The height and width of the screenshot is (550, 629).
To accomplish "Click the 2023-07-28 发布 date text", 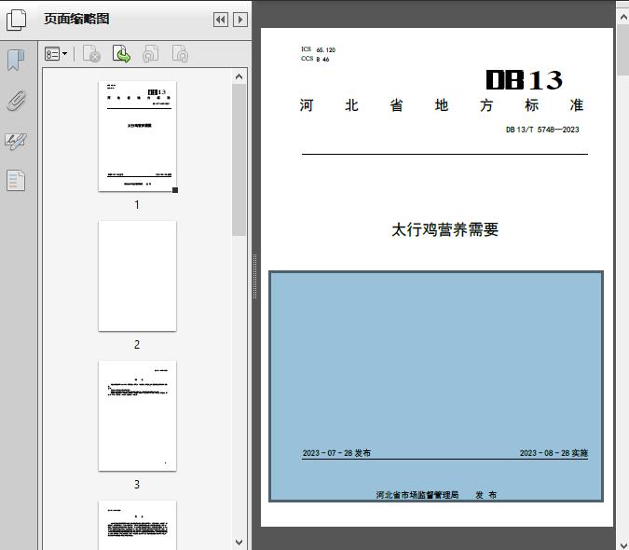I will 336,453.
